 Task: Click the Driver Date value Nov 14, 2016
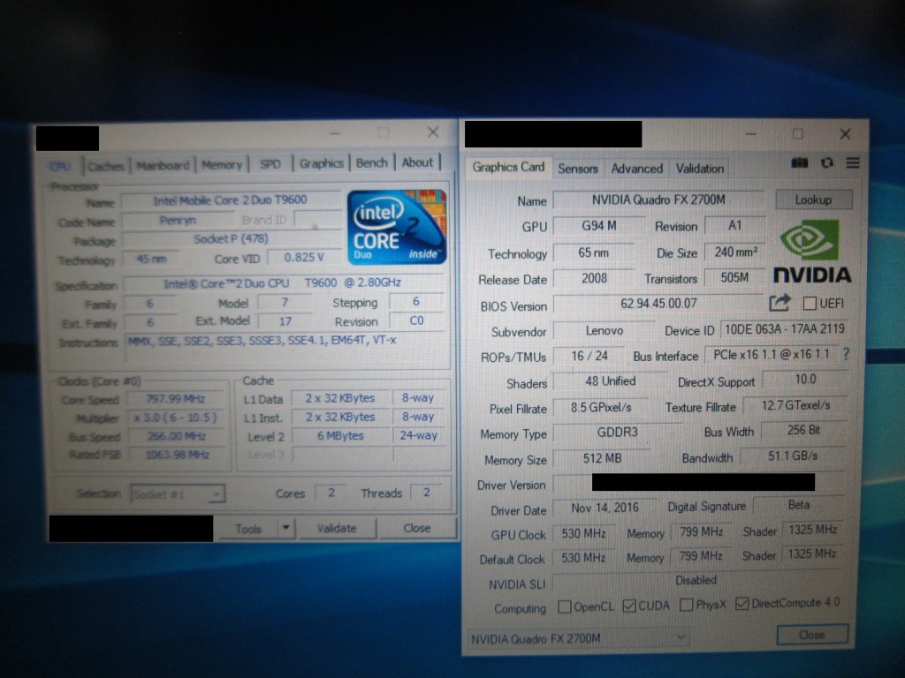tap(605, 508)
